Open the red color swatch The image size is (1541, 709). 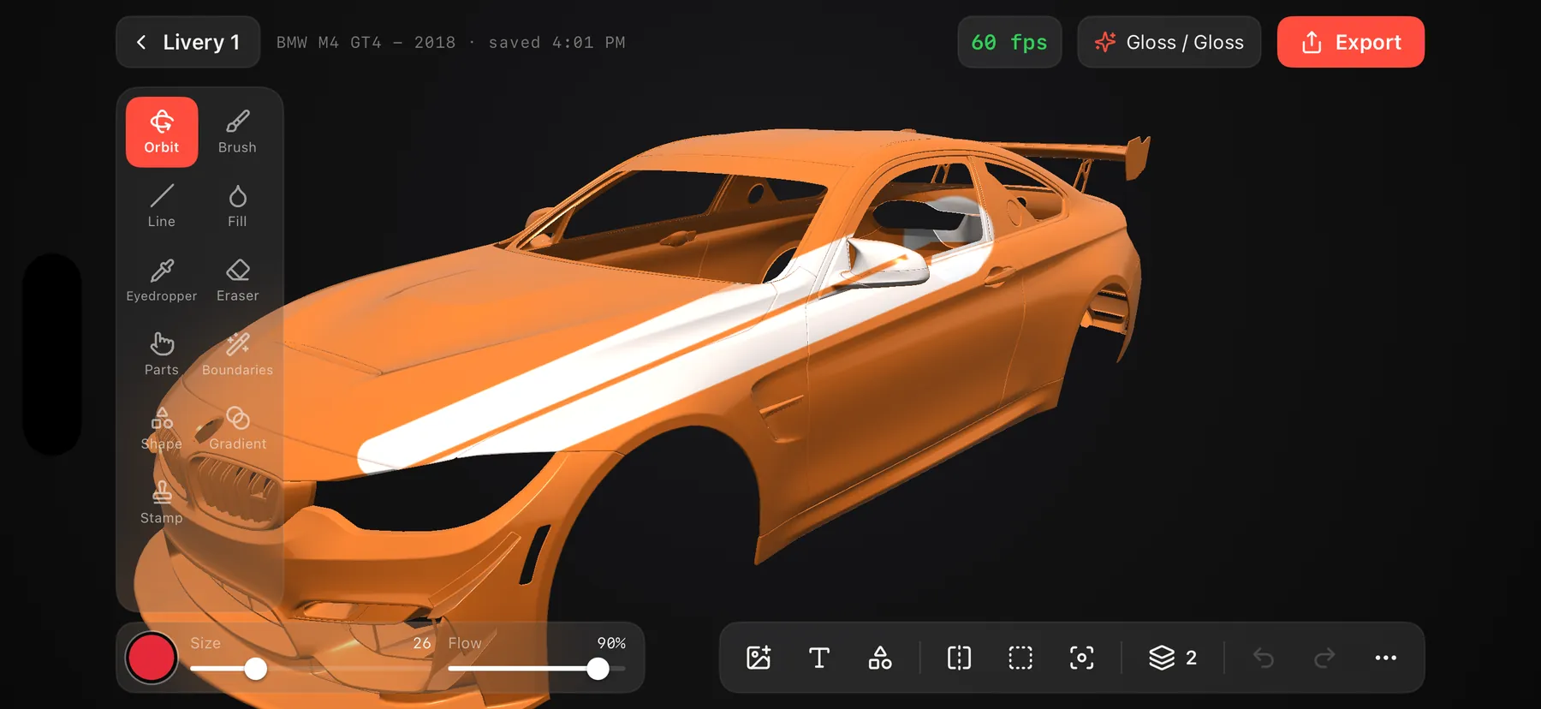pos(152,658)
